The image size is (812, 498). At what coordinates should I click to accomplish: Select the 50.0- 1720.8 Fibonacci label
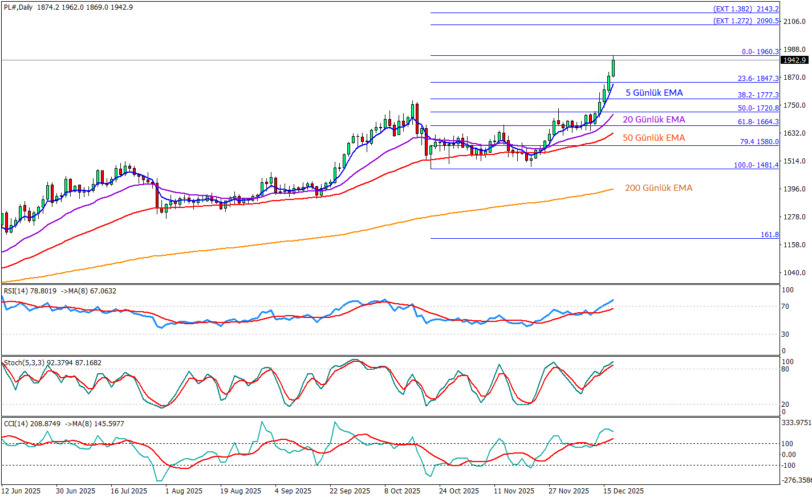758,108
